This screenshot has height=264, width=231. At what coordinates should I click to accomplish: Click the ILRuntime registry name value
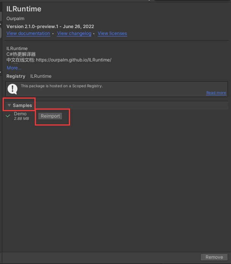point(41,76)
